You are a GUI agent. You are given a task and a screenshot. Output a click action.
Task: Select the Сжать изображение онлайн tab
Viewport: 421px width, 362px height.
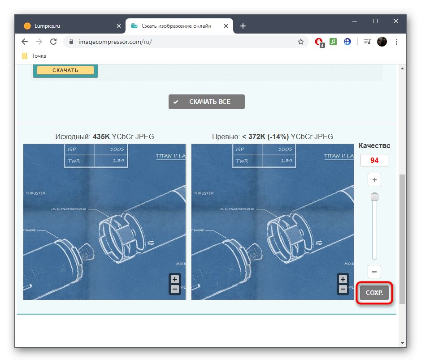point(179,26)
